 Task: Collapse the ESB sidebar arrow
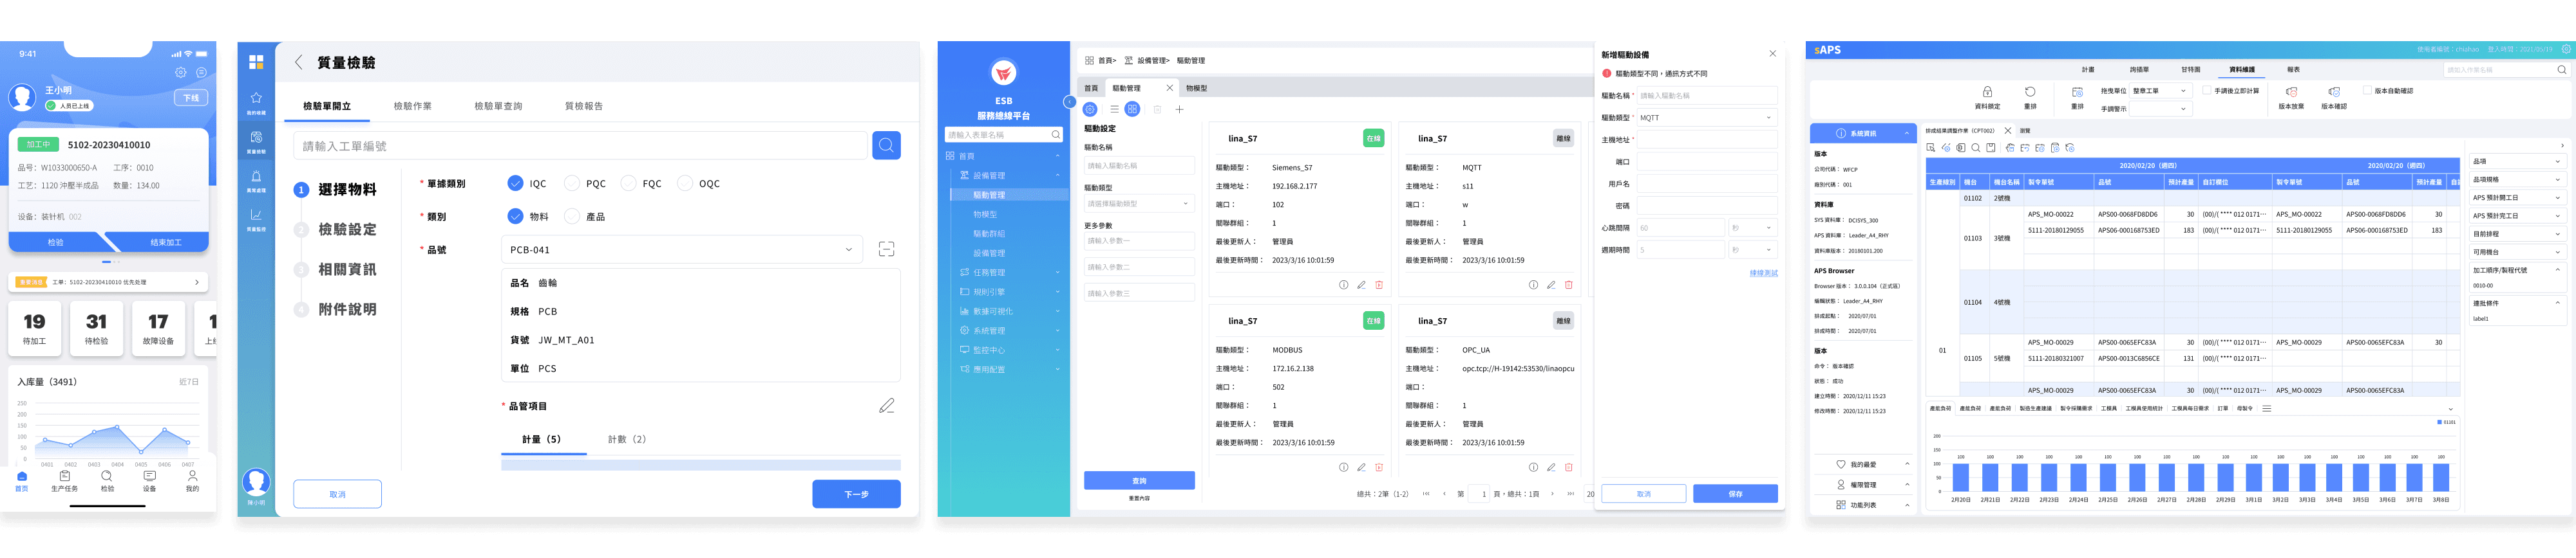(x=1069, y=102)
